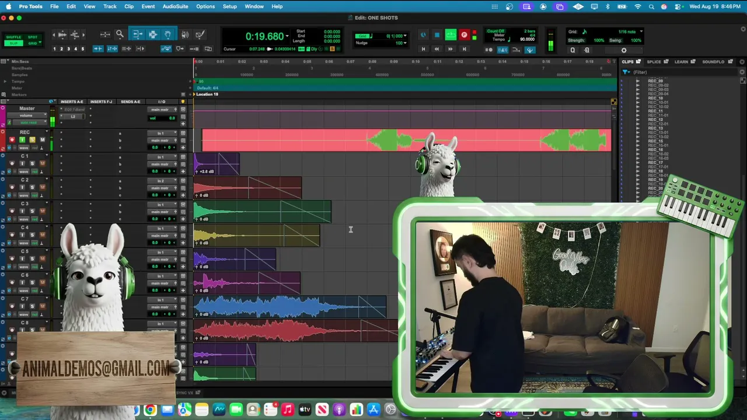Open the Clip menu
This screenshot has width=747, height=420.
pyautogui.click(x=129, y=6)
